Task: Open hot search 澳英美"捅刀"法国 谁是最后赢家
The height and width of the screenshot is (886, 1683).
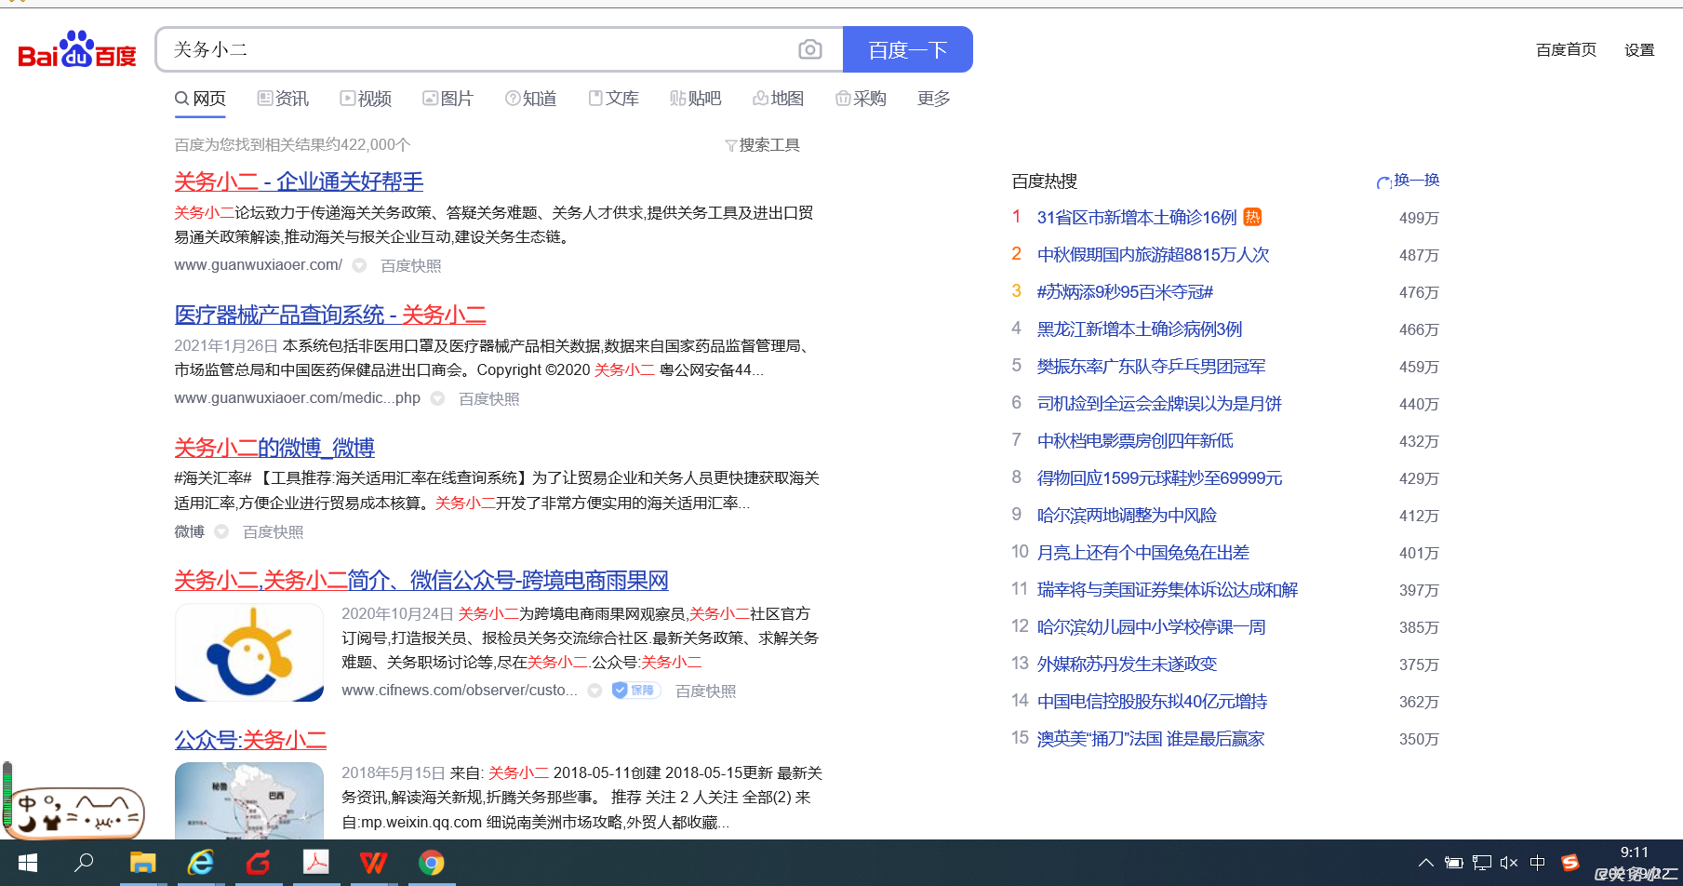Action: [1151, 739]
